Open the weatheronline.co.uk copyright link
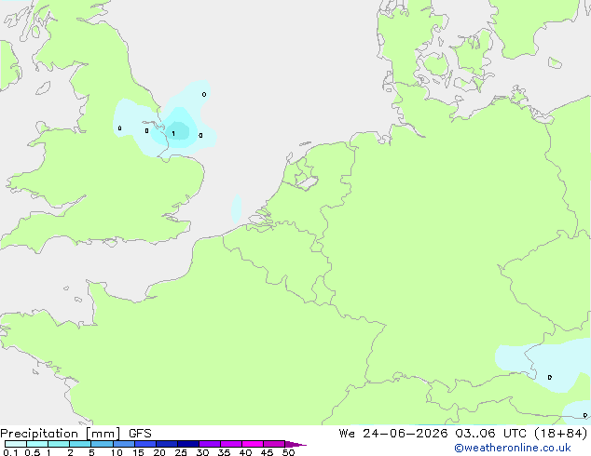 (x=513, y=449)
